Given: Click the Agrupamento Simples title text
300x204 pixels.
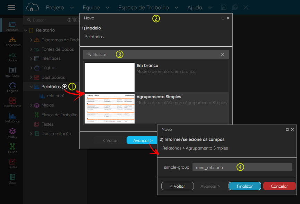Looking at the screenshot, I should 159,97.
